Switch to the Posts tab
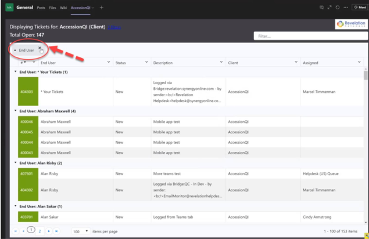 (41, 8)
